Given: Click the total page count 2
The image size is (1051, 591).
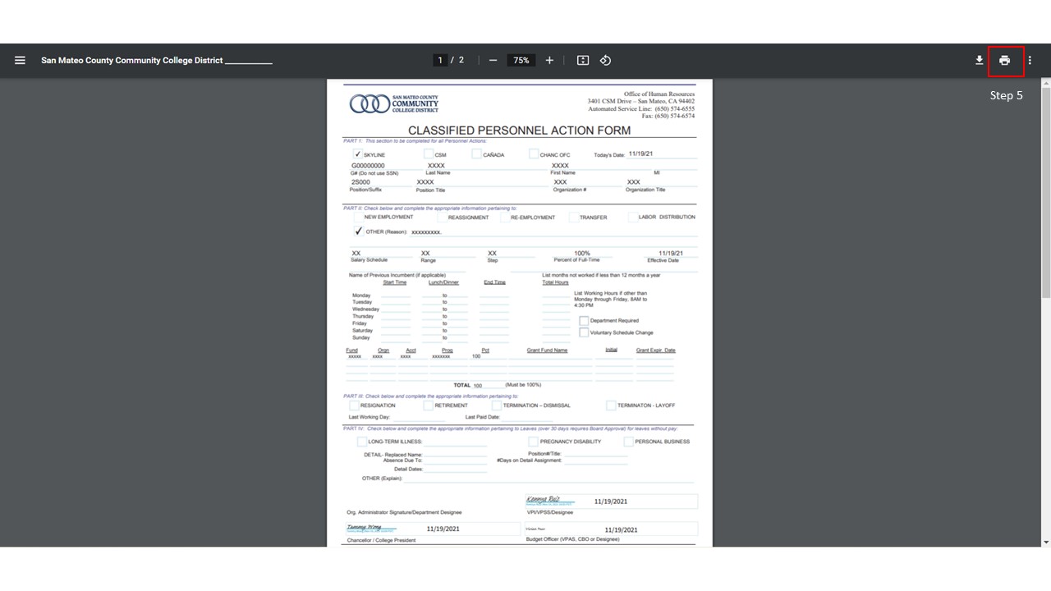Looking at the screenshot, I should tap(461, 61).
